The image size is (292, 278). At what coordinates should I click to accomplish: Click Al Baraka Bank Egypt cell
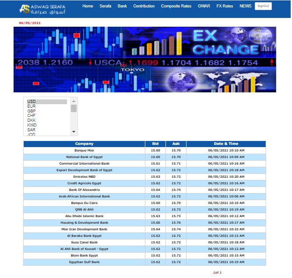coord(84,236)
